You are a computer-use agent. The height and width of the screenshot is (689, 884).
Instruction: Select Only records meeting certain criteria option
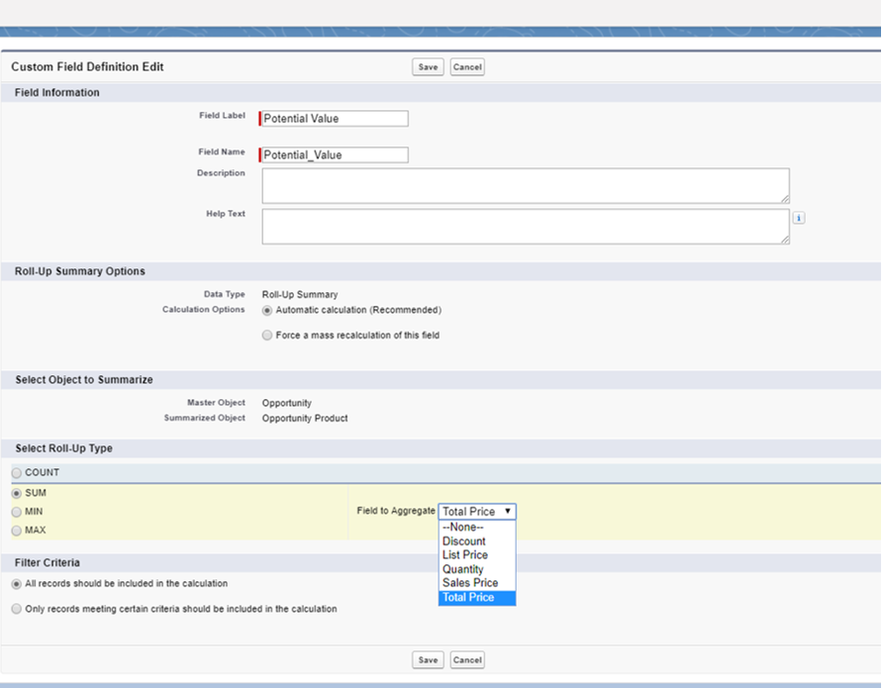pyautogui.click(x=17, y=609)
